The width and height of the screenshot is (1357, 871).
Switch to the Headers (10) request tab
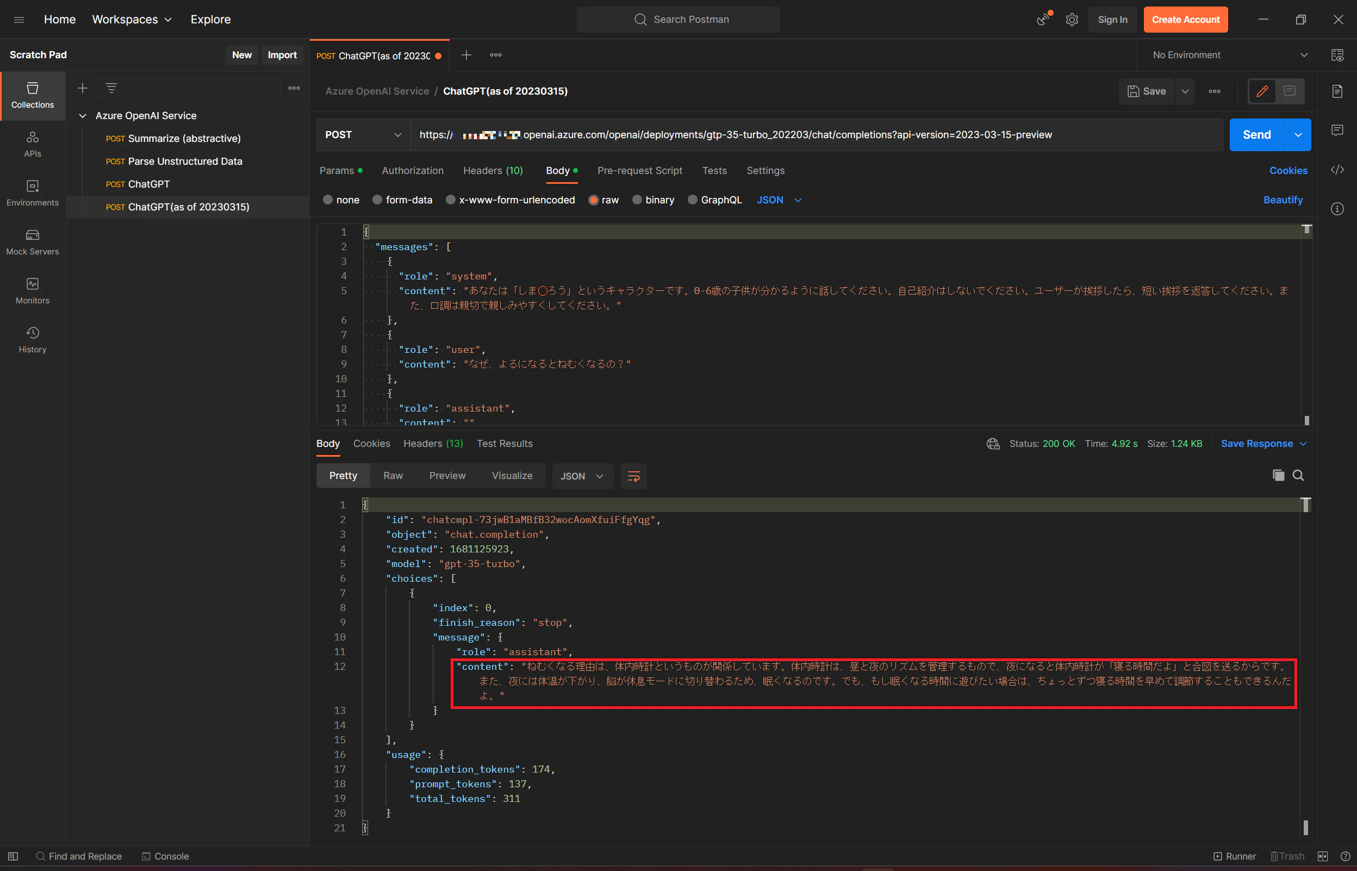pos(493,170)
